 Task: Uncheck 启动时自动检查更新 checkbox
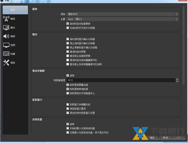coord(68,24)
